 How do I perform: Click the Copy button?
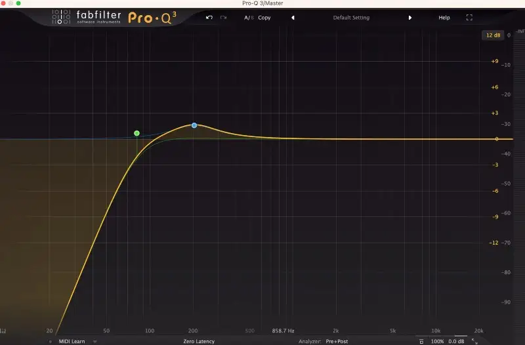pyautogui.click(x=264, y=18)
